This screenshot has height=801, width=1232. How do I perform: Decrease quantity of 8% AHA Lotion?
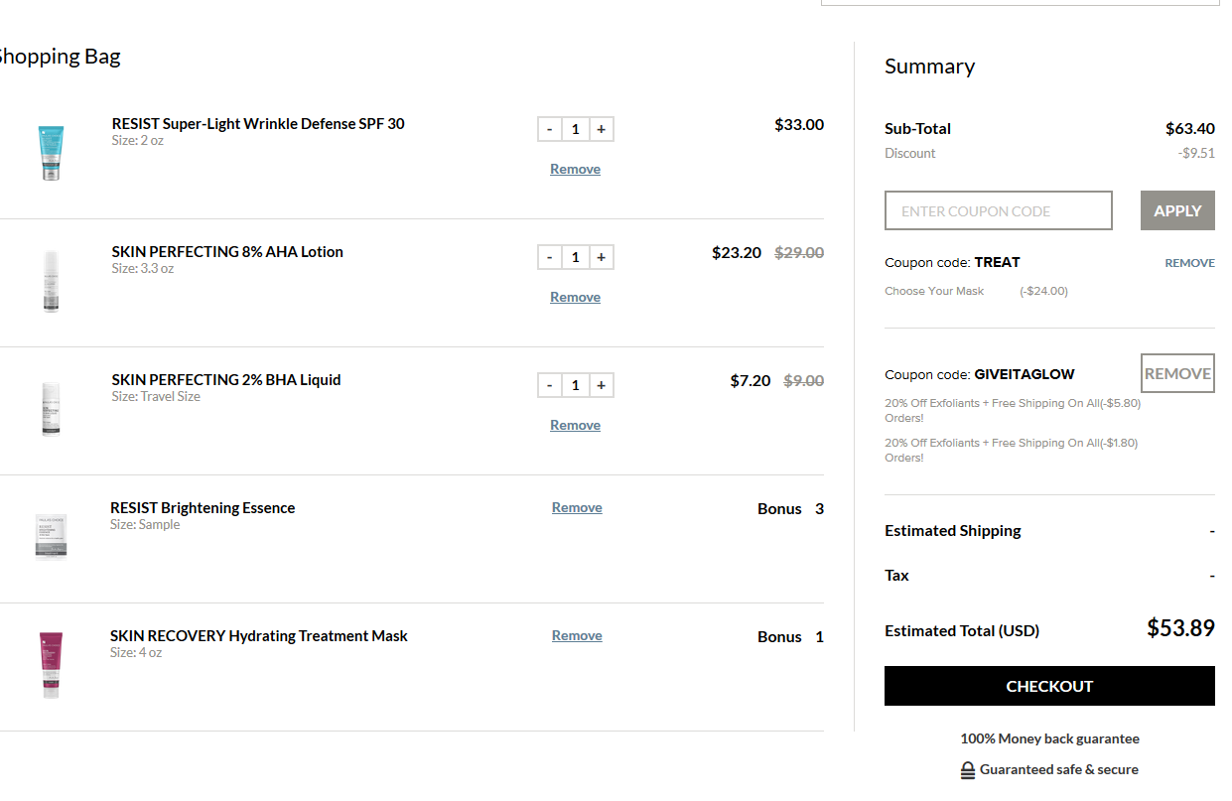(550, 257)
